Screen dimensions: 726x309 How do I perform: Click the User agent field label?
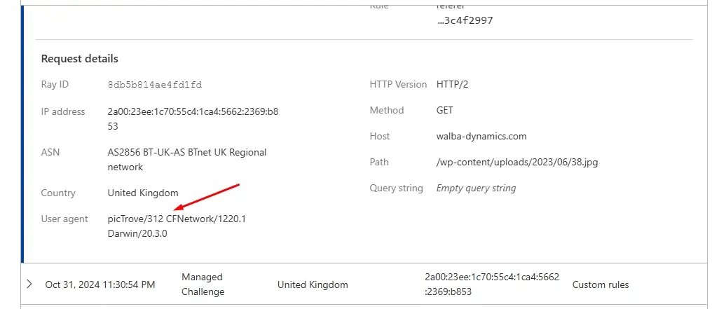(64, 219)
